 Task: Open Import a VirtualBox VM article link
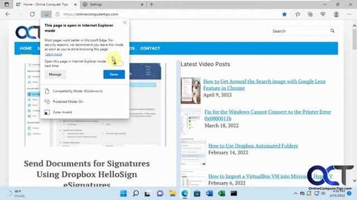271,176
